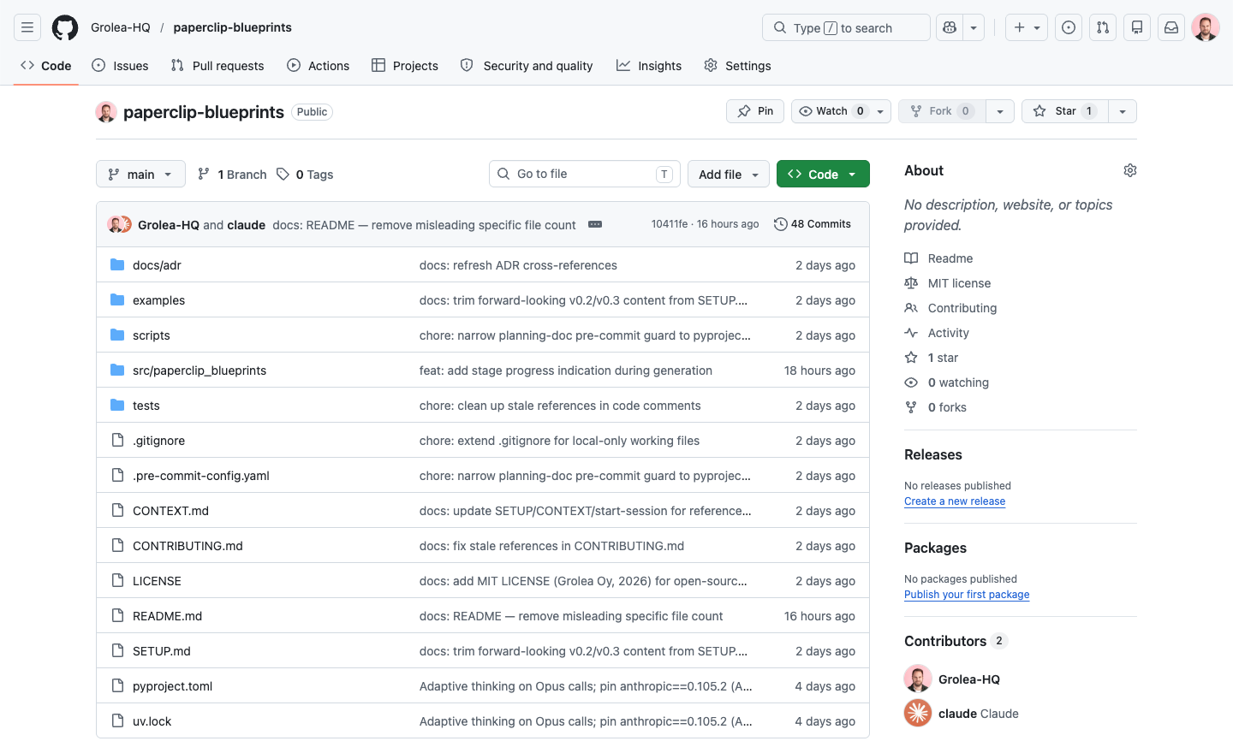Open Copilot chat icon in header
1233x747 pixels.
(x=950, y=27)
